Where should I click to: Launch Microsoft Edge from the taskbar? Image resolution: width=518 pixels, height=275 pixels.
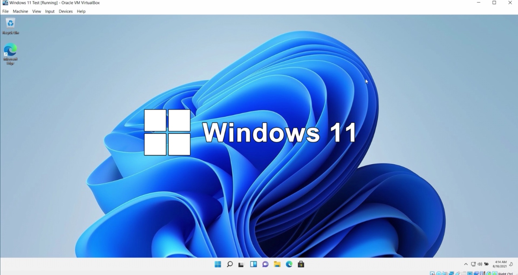pyautogui.click(x=289, y=264)
